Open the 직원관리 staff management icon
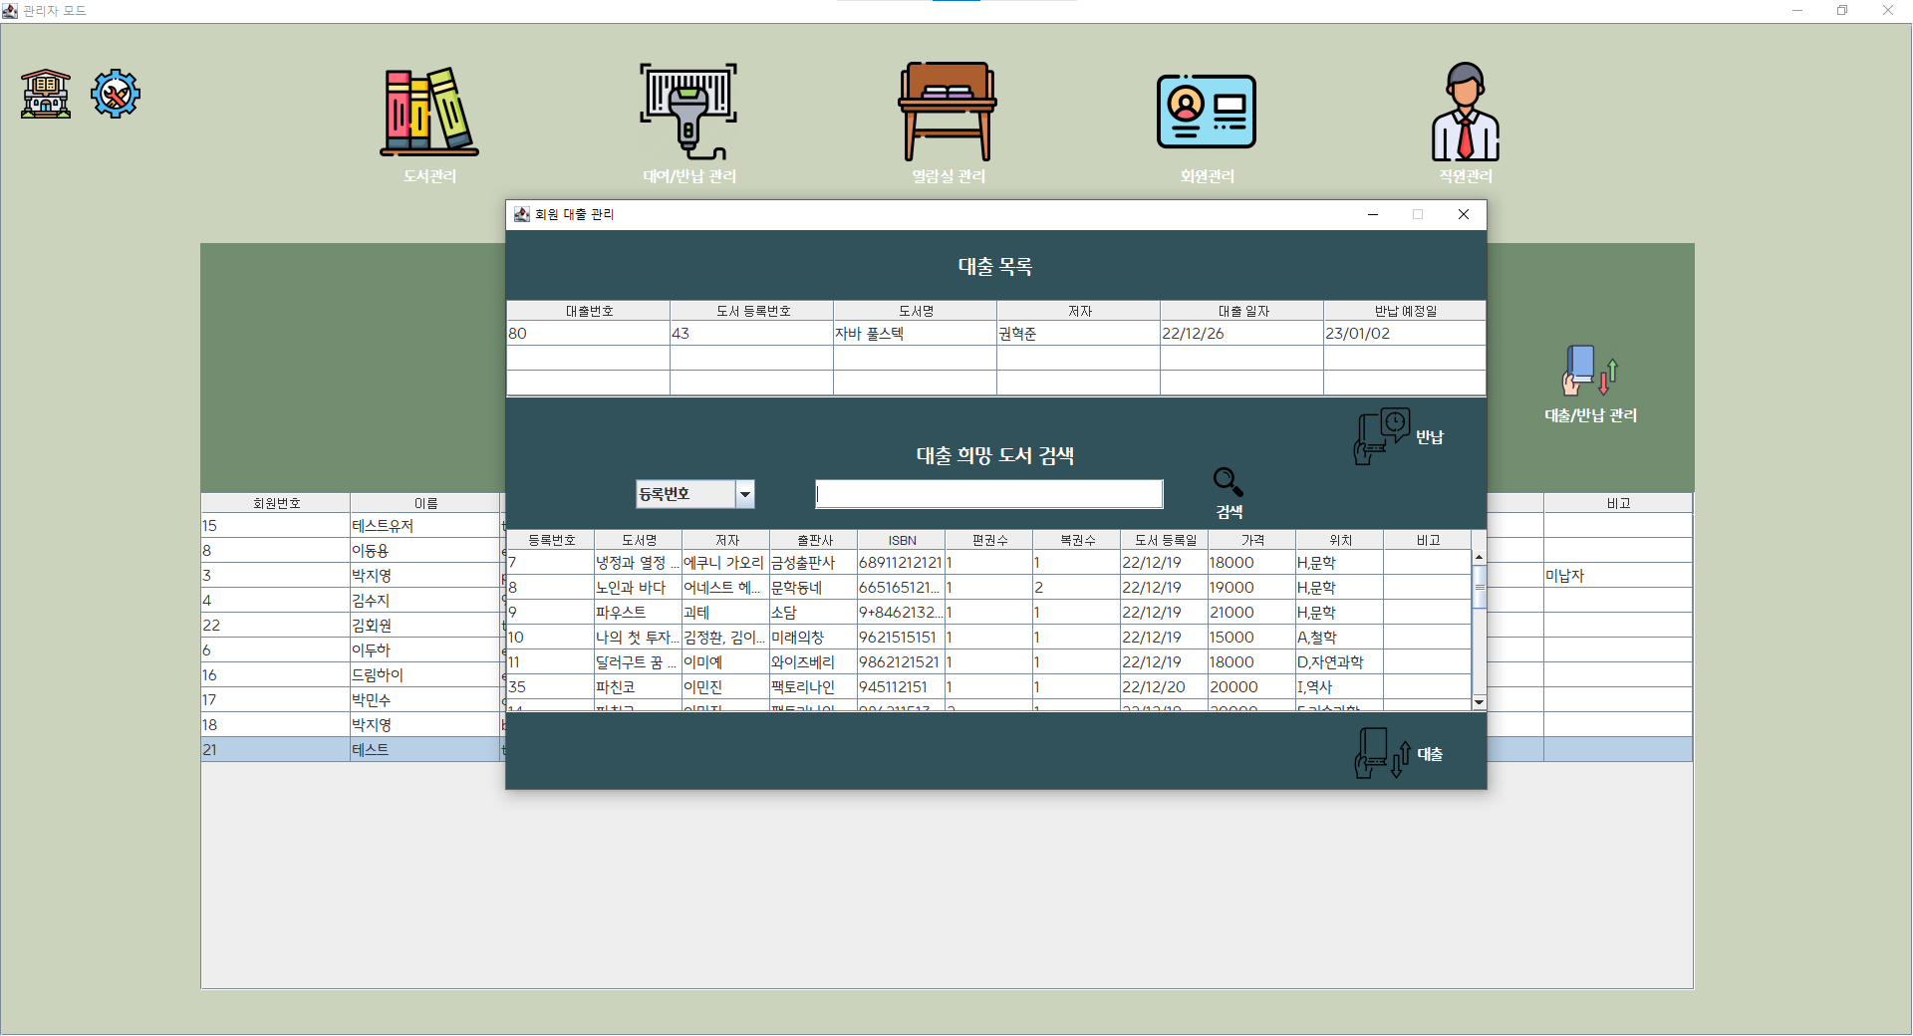This screenshot has width=1913, height=1036. pos(1465,112)
